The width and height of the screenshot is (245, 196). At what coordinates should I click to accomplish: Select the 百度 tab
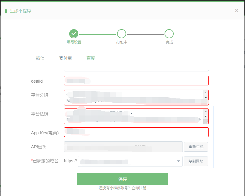pos(91,58)
